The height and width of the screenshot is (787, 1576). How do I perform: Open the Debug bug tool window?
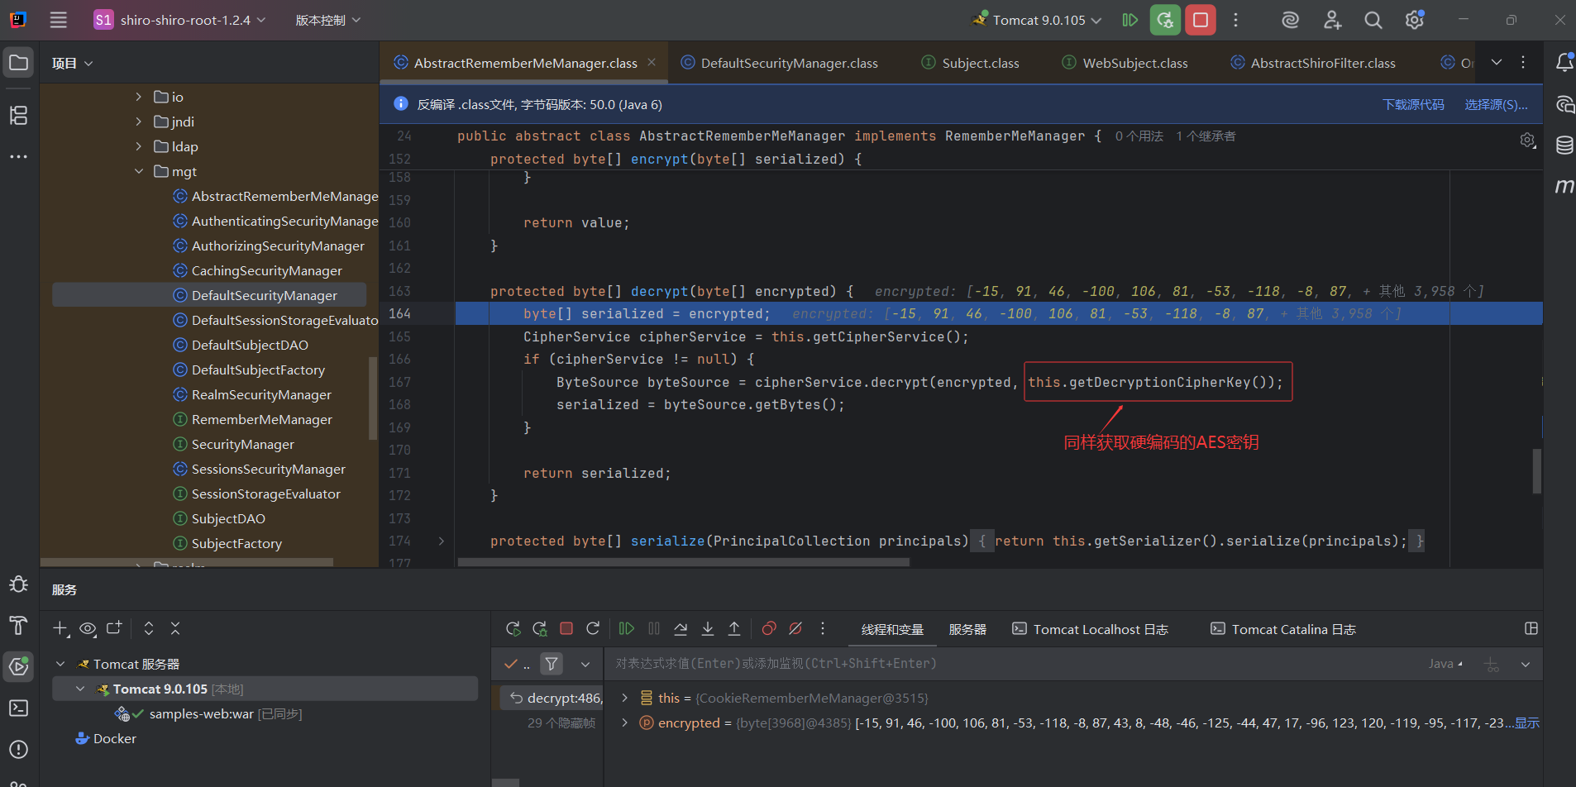(18, 584)
